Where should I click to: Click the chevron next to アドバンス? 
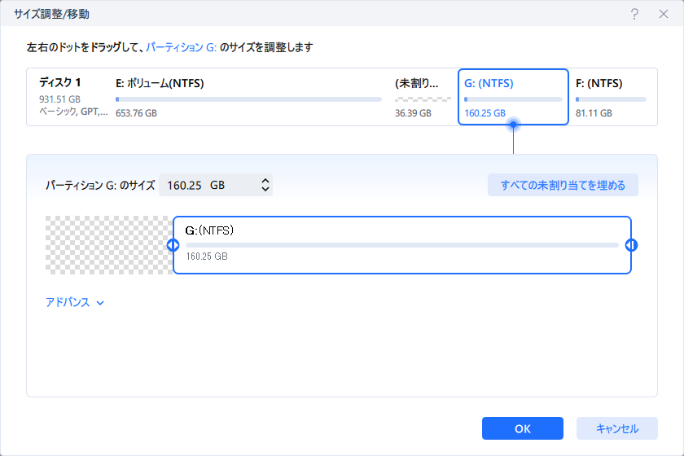click(100, 303)
